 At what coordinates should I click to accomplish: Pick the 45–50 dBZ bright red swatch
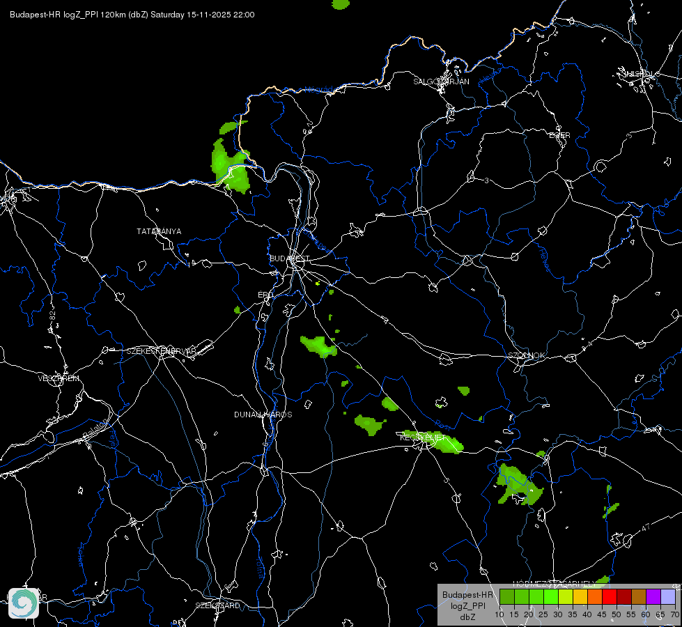pos(610,596)
